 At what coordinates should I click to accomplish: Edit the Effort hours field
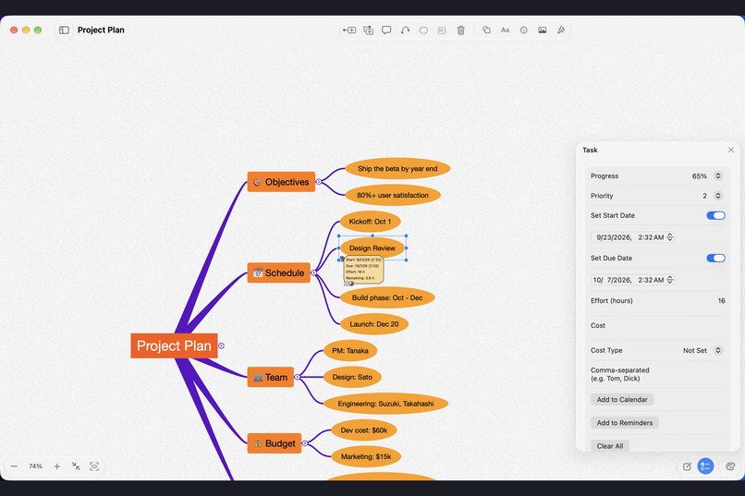pyautogui.click(x=657, y=301)
